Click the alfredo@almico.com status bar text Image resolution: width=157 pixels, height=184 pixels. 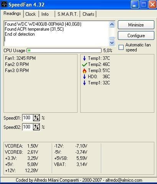point(124,180)
